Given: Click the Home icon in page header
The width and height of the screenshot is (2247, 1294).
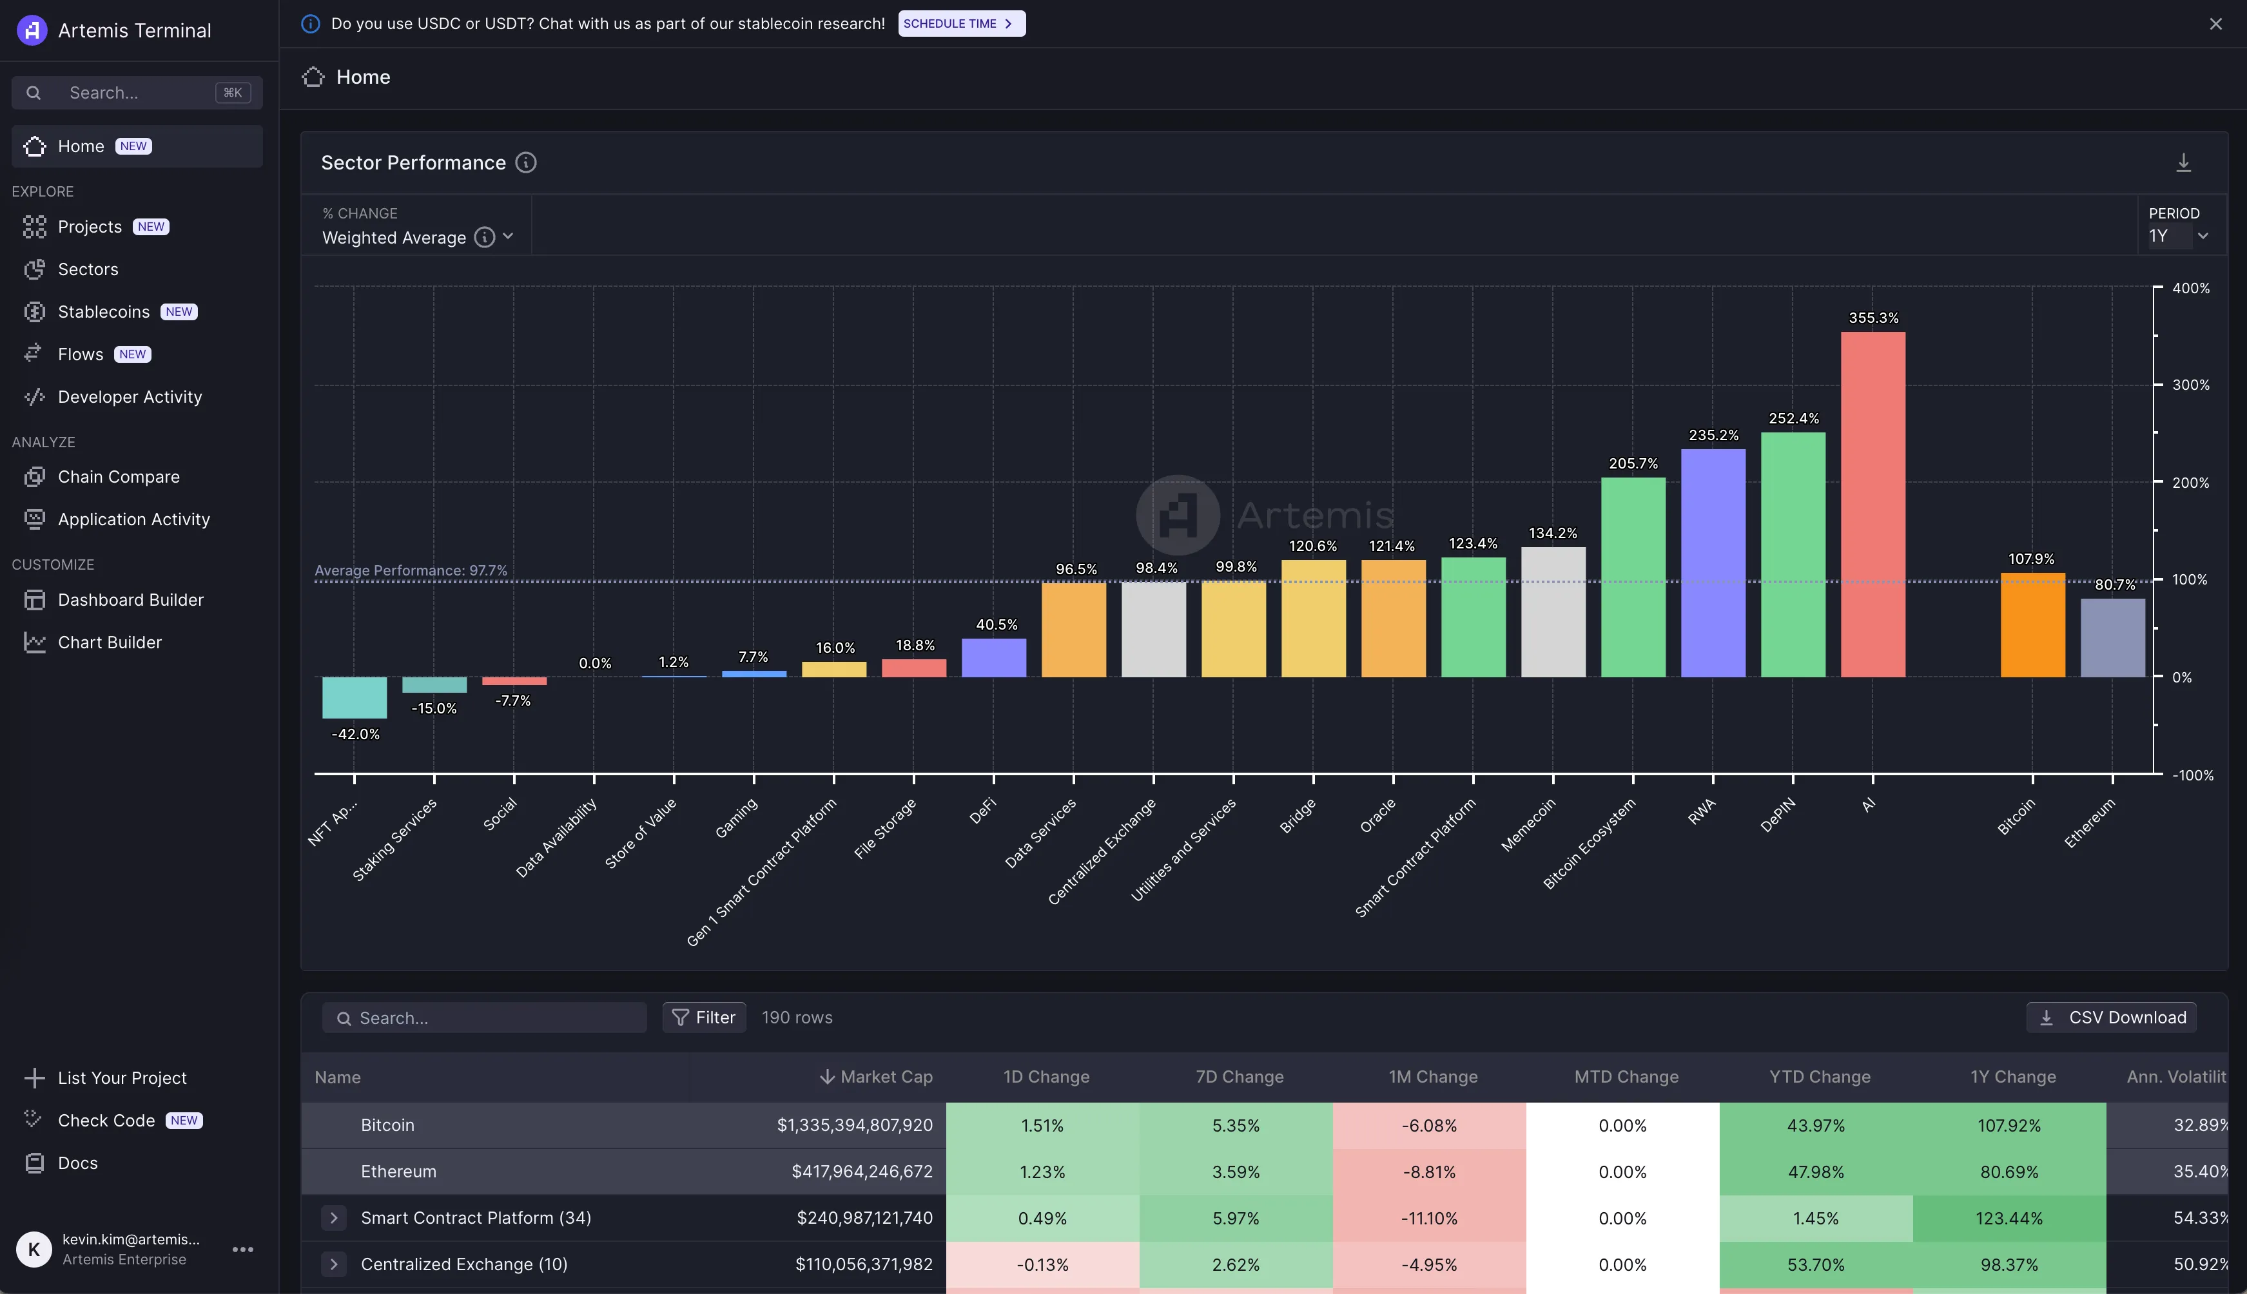Looking at the screenshot, I should point(313,77).
